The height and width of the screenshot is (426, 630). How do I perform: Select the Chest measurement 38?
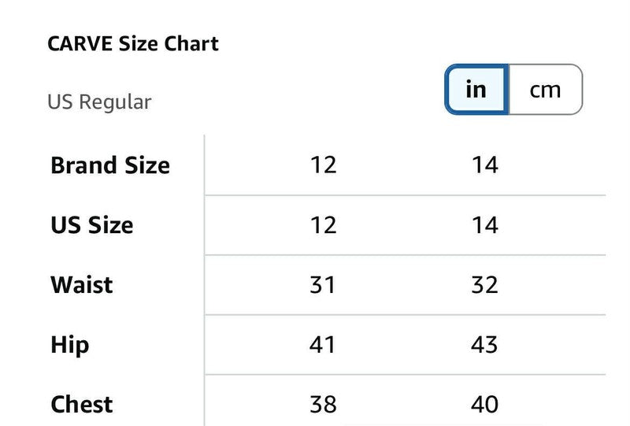[323, 405]
